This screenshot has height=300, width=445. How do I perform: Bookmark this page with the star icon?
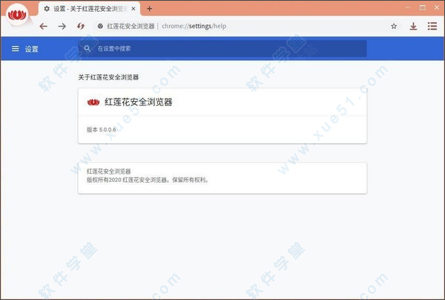pyautogui.click(x=394, y=27)
